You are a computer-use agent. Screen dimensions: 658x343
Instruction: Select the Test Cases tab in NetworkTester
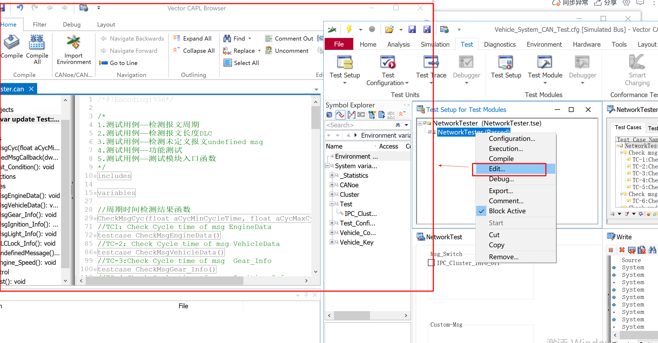click(628, 127)
